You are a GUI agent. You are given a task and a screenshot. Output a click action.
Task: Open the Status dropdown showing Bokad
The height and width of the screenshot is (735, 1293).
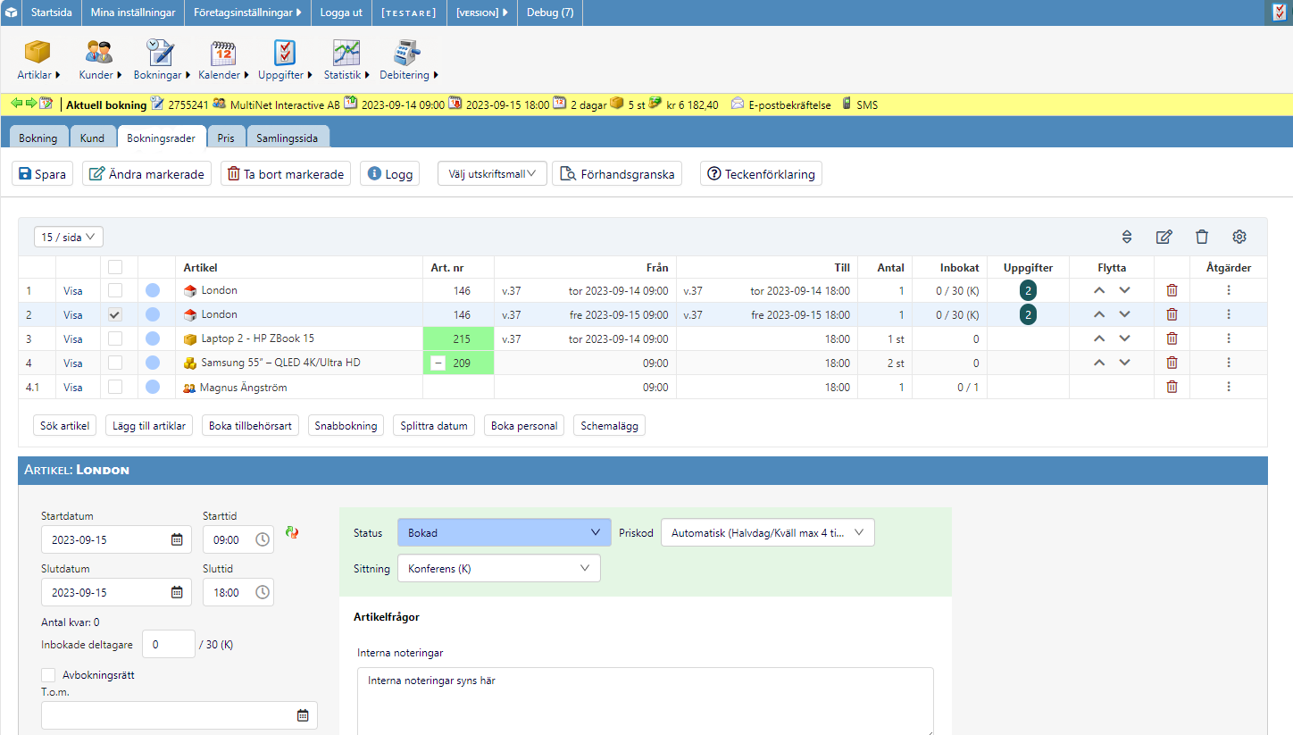[x=504, y=532]
